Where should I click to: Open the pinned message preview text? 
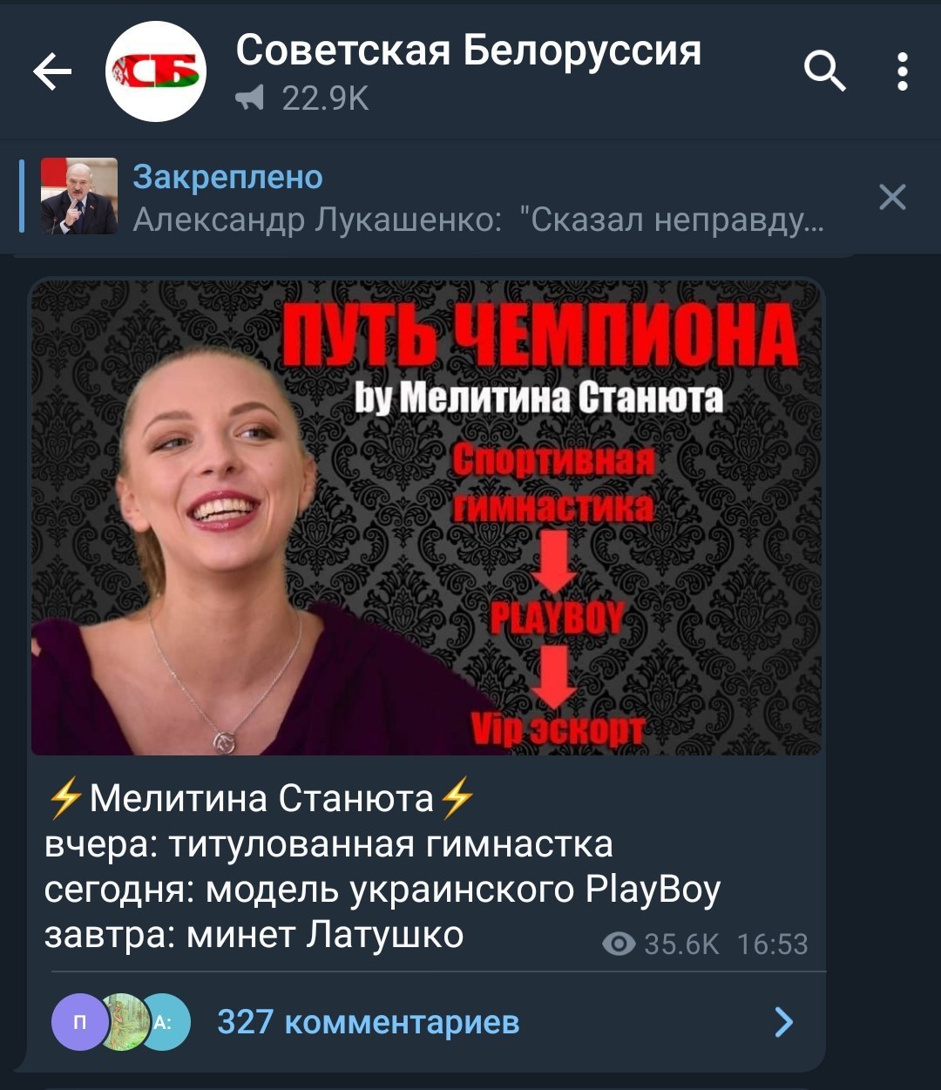coord(478,220)
